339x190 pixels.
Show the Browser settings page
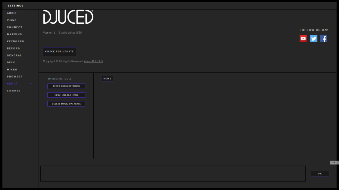15,77
